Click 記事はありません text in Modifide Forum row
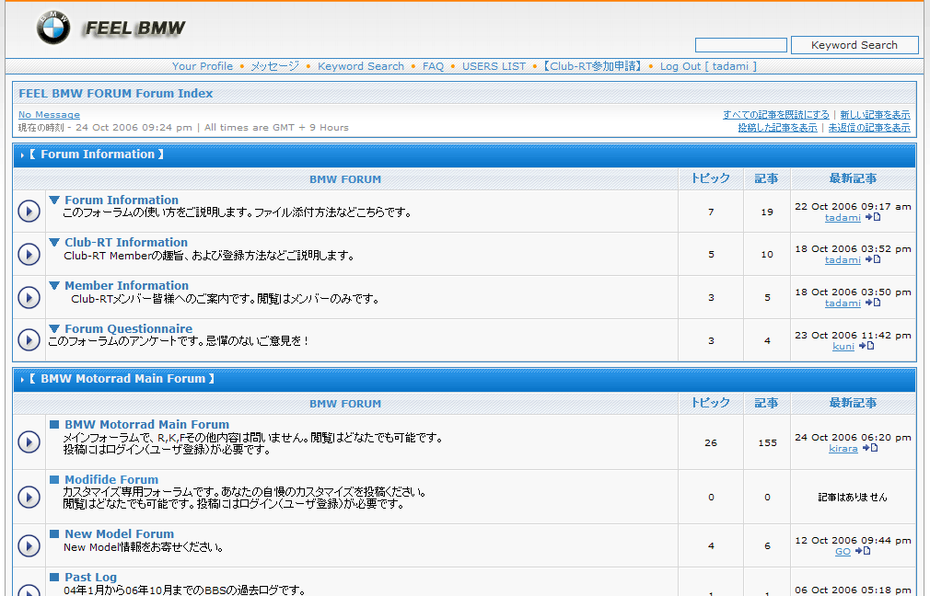 (853, 497)
